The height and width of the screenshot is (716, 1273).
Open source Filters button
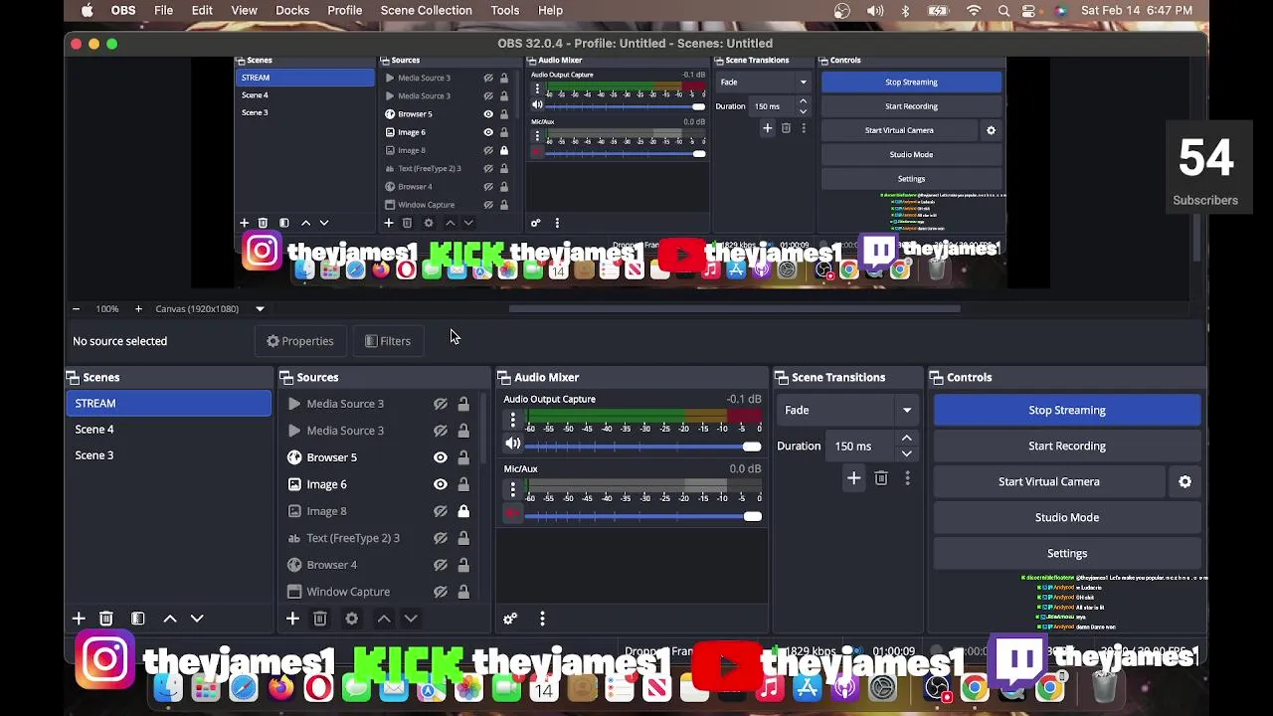coord(387,341)
